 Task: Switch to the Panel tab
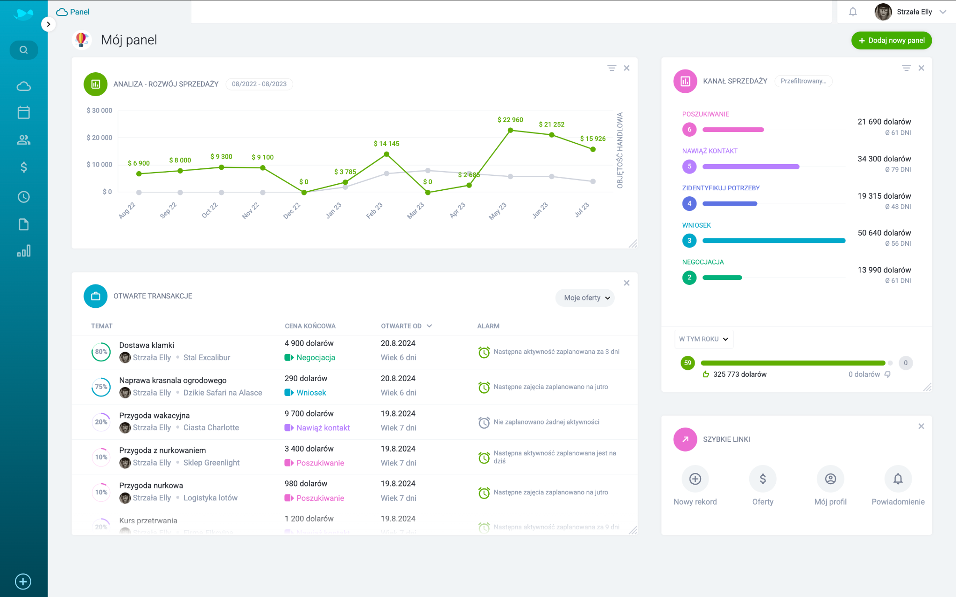(73, 12)
